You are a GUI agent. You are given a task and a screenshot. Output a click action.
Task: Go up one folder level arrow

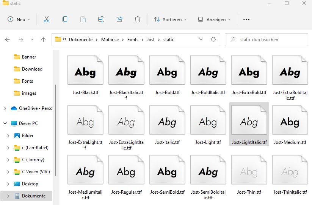click(43, 40)
